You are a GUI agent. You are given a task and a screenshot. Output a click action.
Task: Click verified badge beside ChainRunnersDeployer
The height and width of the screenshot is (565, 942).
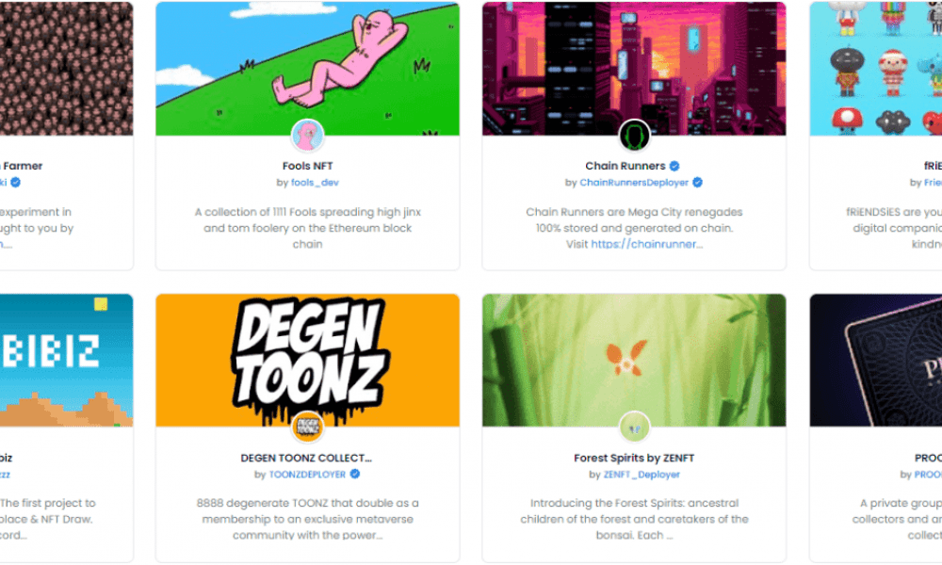[697, 183]
